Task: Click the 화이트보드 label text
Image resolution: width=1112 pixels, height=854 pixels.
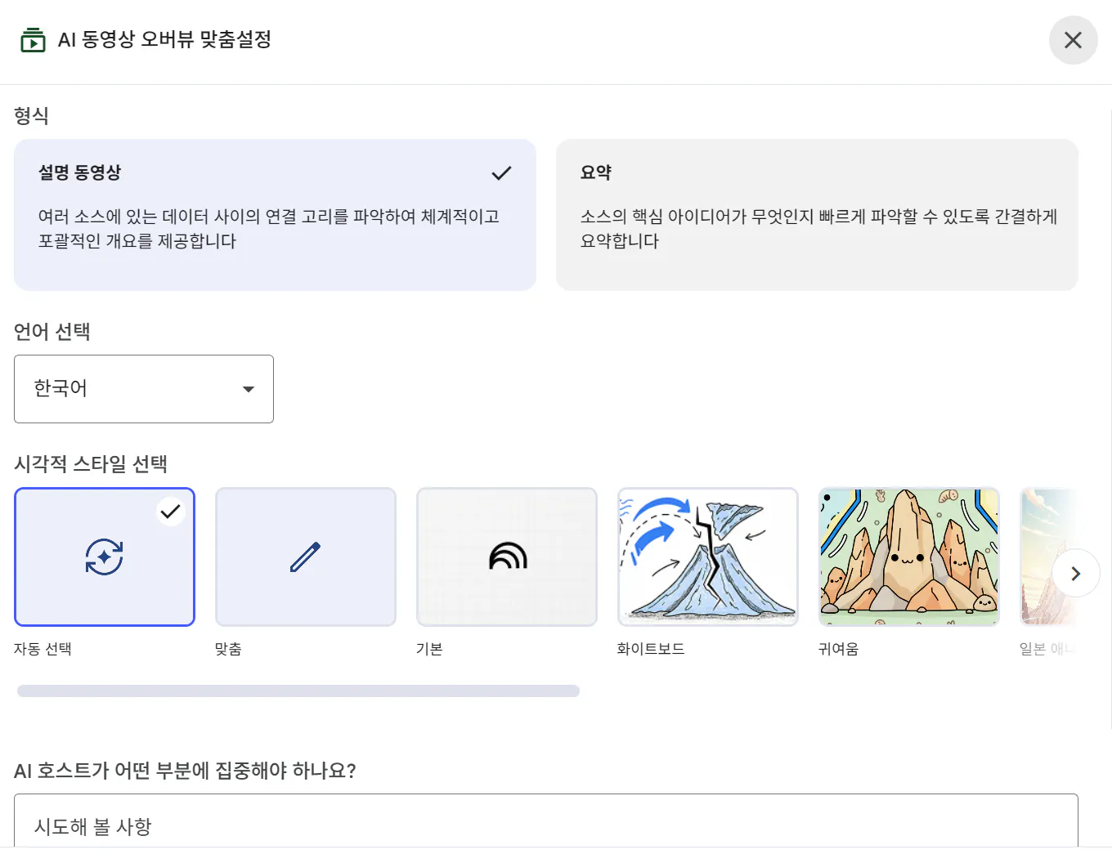Action: (x=651, y=649)
